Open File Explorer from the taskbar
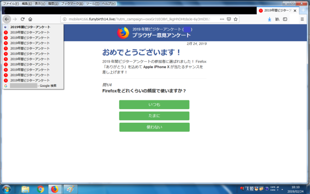Screen dimensions: 310x194 25,189
